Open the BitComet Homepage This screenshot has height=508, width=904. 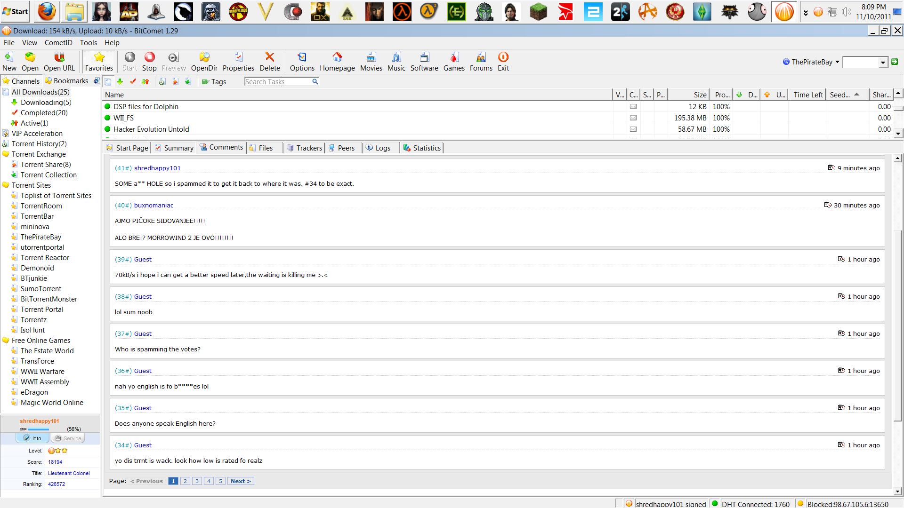pos(337,61)
